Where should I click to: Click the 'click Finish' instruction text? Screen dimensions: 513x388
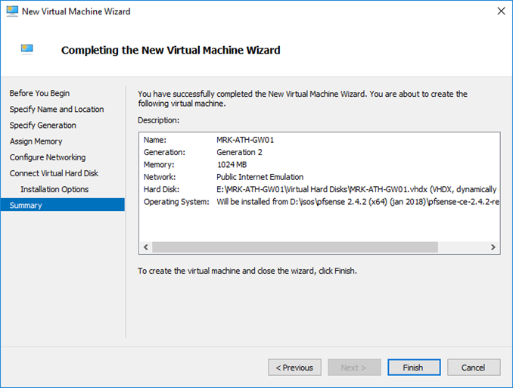247,271
